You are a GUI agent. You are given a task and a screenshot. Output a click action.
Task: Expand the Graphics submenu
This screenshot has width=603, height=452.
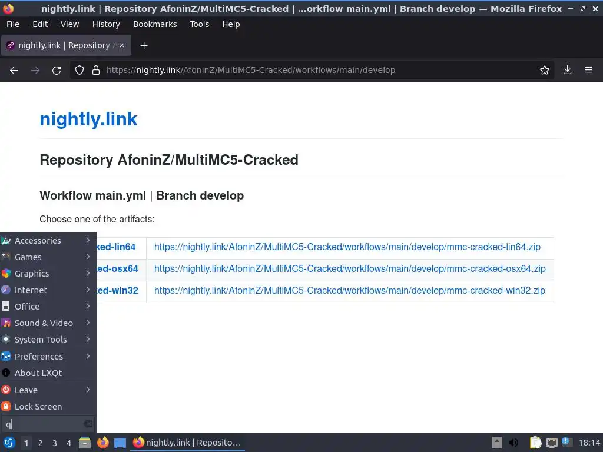[x=48, y=274]
